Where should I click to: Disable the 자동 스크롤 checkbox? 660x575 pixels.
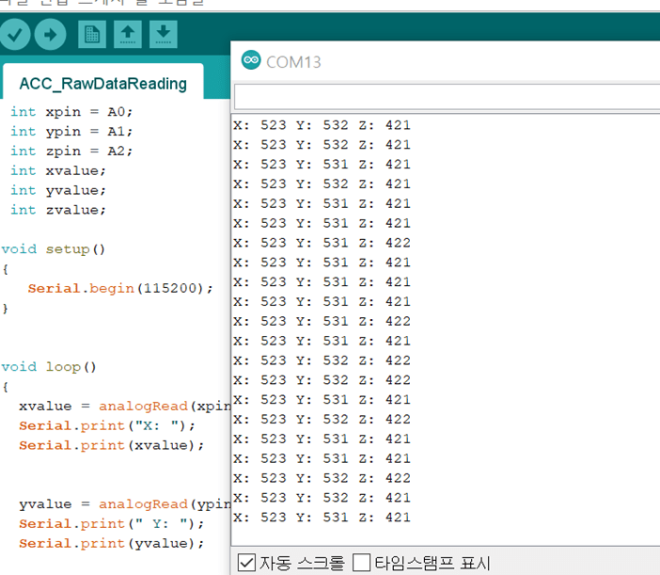tap(247, 563)
